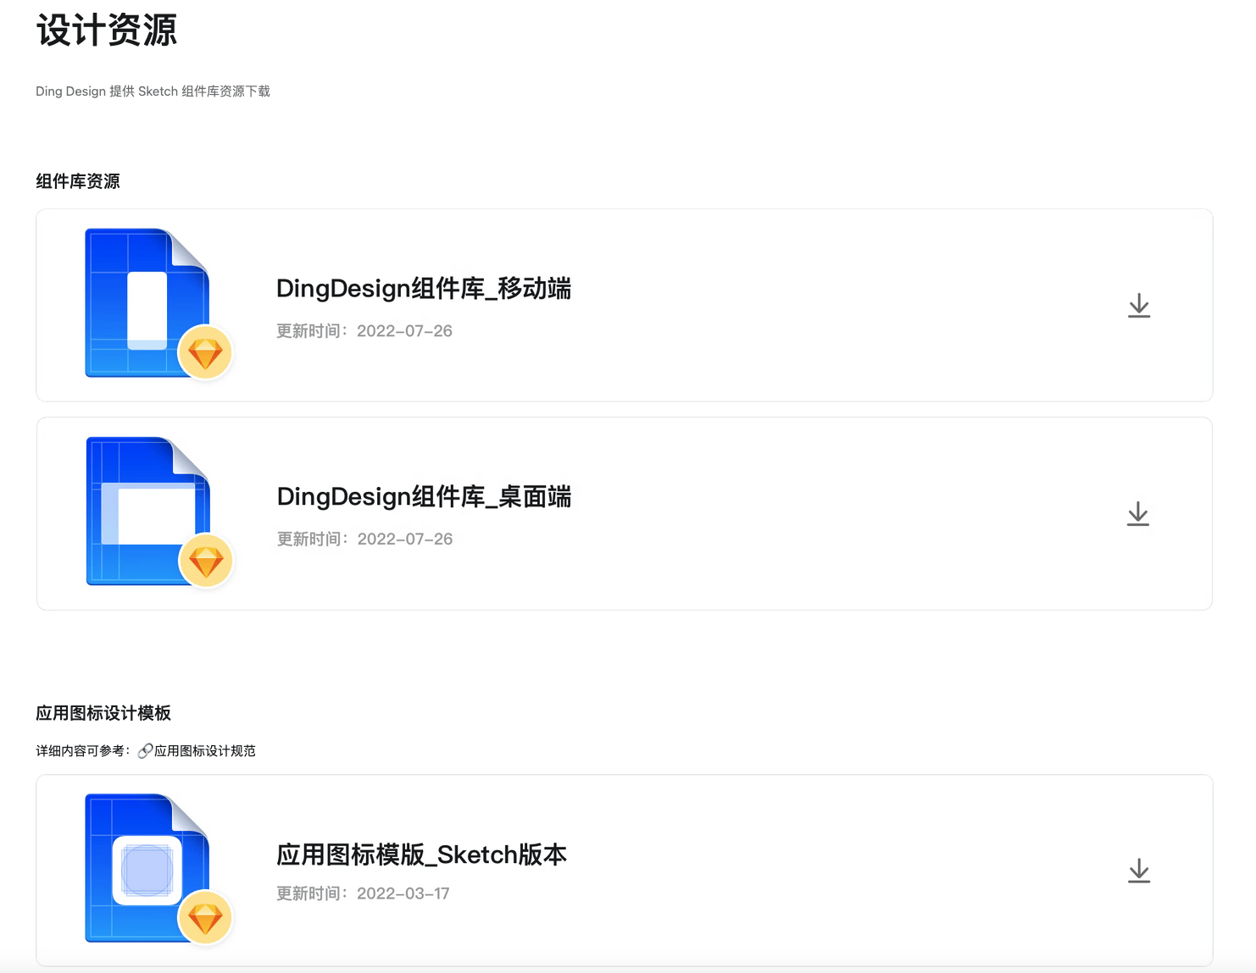
Task: Download DingDesign组件库_移动端 via its arrow icon
Action: [1139, 306]
